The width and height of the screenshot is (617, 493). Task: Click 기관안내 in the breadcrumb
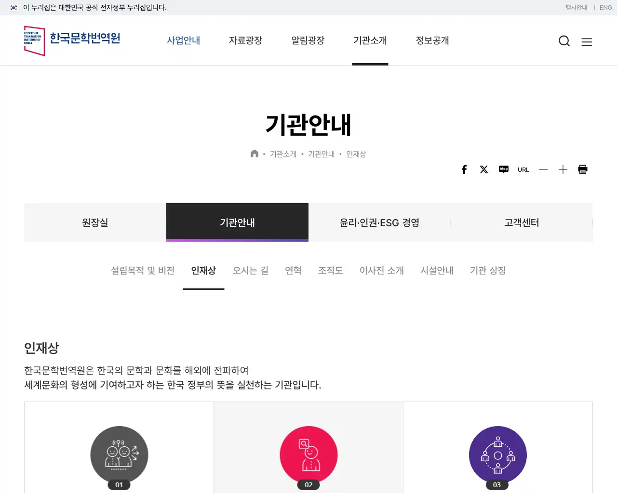click(322, 154)
